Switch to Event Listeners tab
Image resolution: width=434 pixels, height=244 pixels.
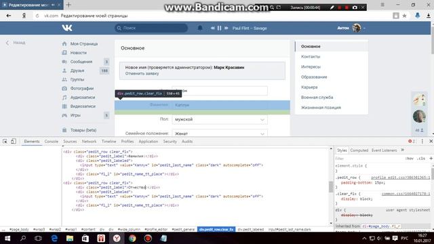click(x=384, y=150)
